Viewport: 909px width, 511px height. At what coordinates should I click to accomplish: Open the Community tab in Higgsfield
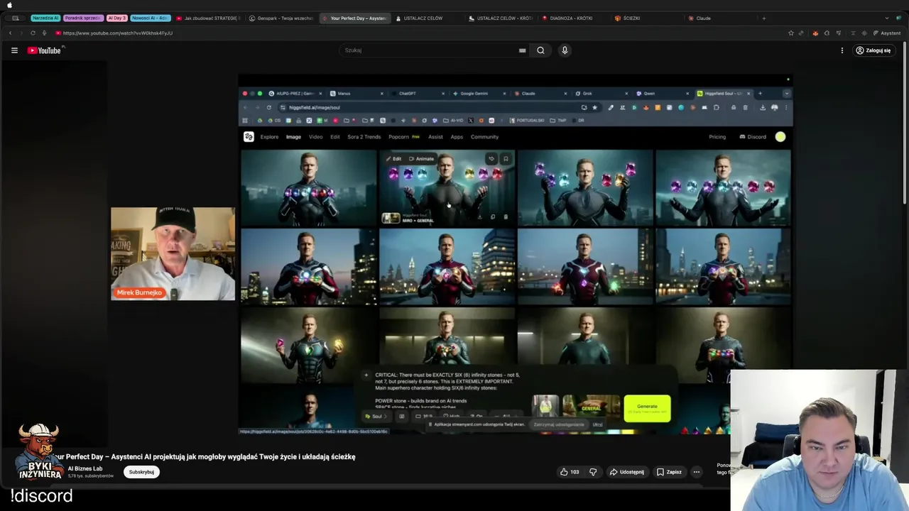(484, 137)
